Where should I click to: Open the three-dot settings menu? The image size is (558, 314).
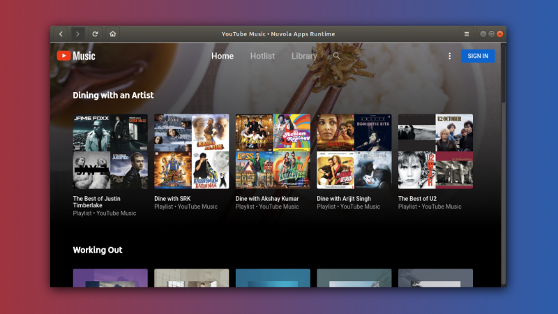449,56
